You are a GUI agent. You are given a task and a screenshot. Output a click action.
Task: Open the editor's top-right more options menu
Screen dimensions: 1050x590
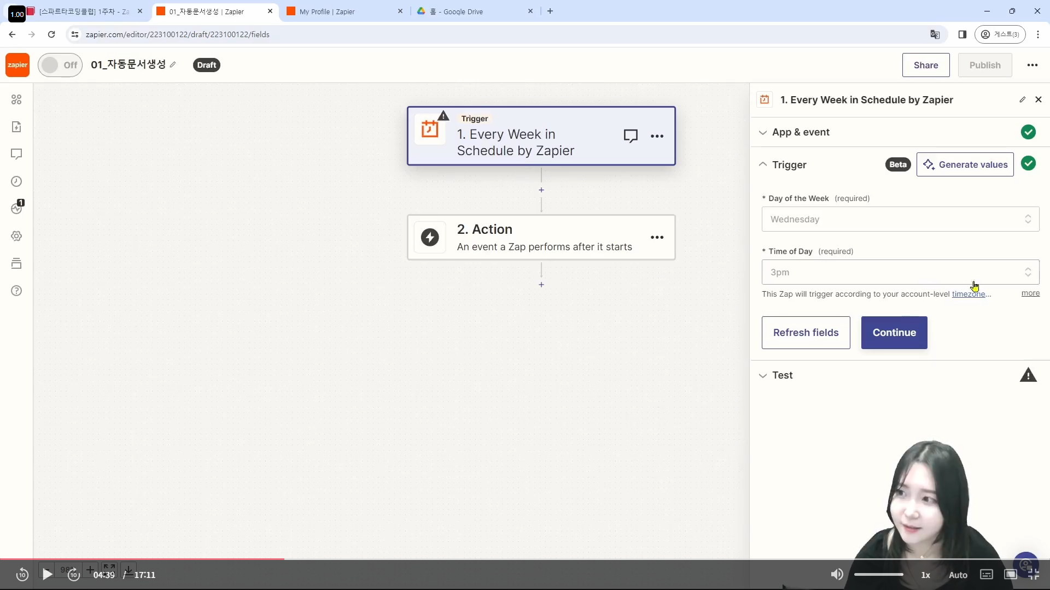pos(1032,65)
